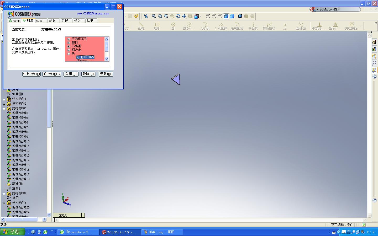Toggle shadows in shaded mode icon
The width and height of the screenshot is (378, 236).
(240, 16)
